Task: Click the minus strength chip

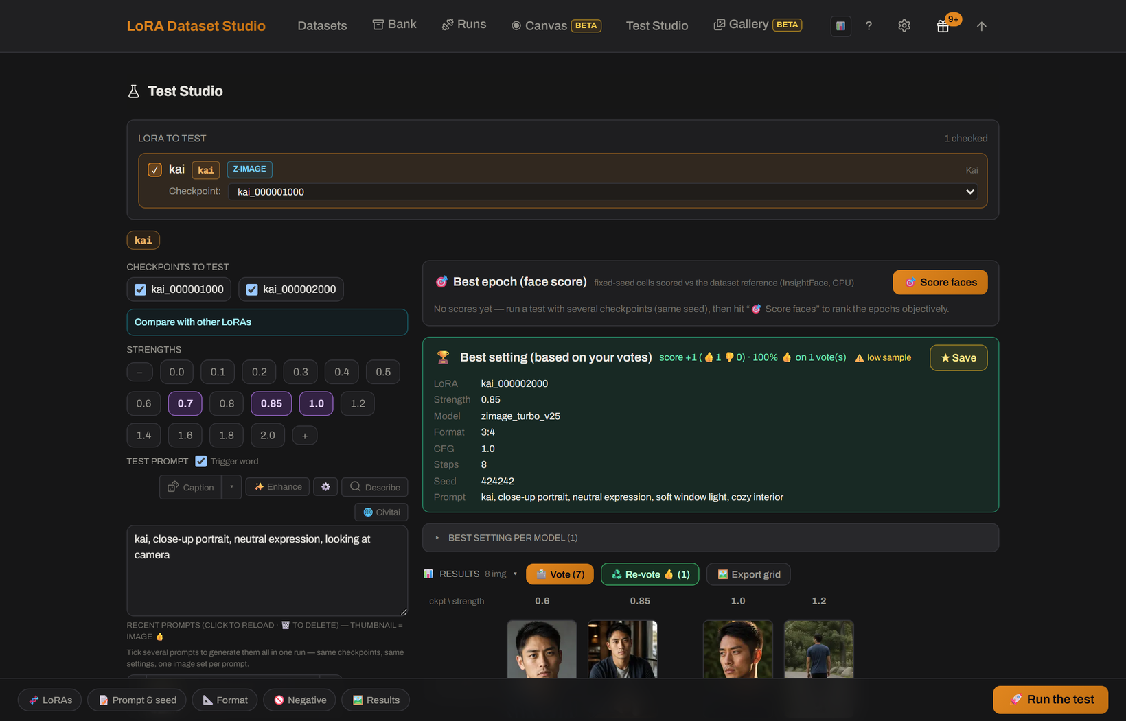Action: pos(139,372)
